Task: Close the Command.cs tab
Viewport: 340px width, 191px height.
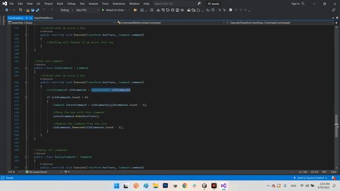Action: tap(31, 18)
